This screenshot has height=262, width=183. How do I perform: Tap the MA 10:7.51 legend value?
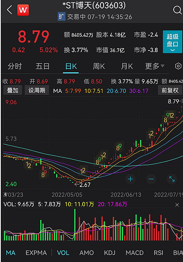[x=94, y=91]
